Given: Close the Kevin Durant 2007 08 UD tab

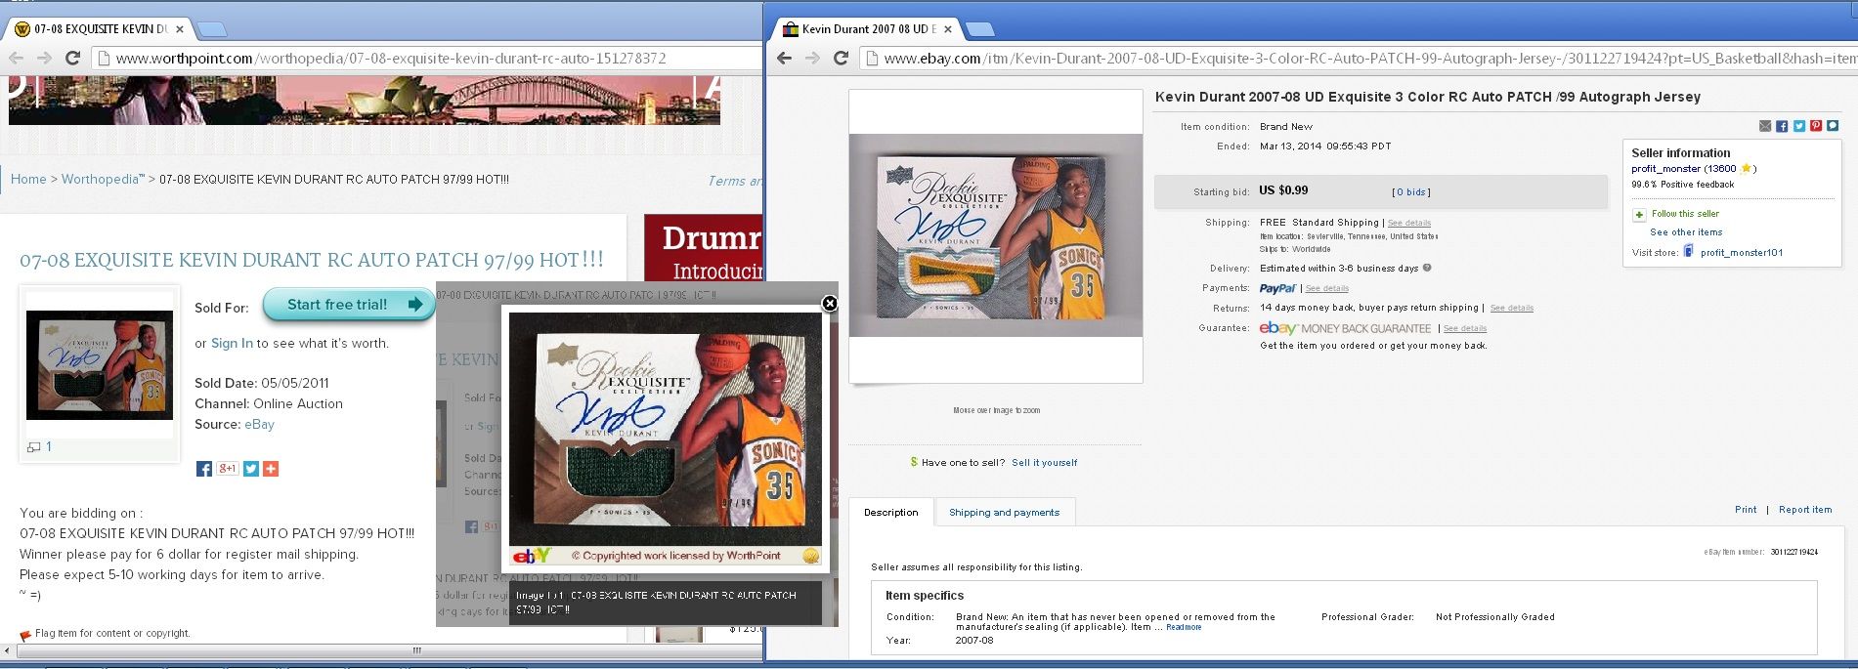Looking at the screenshot, I should click(948, 29).
